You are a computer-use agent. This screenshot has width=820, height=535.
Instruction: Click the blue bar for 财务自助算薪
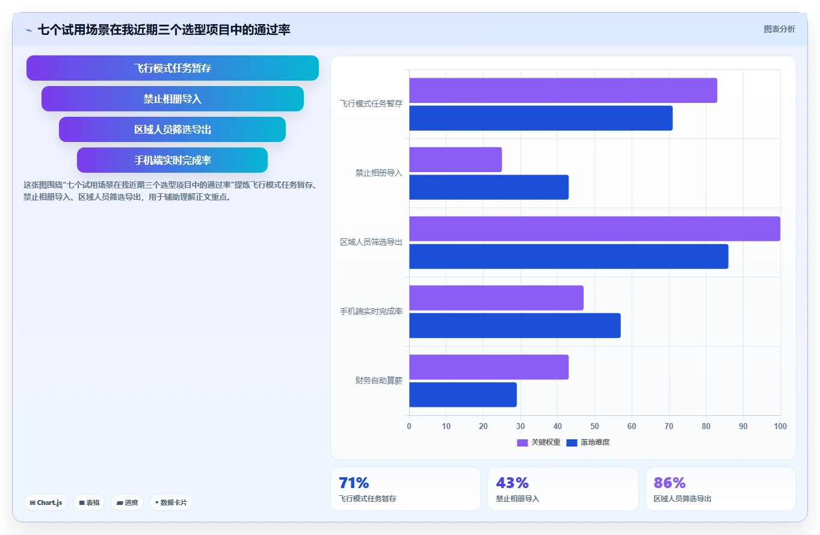(x=463, y=395)
